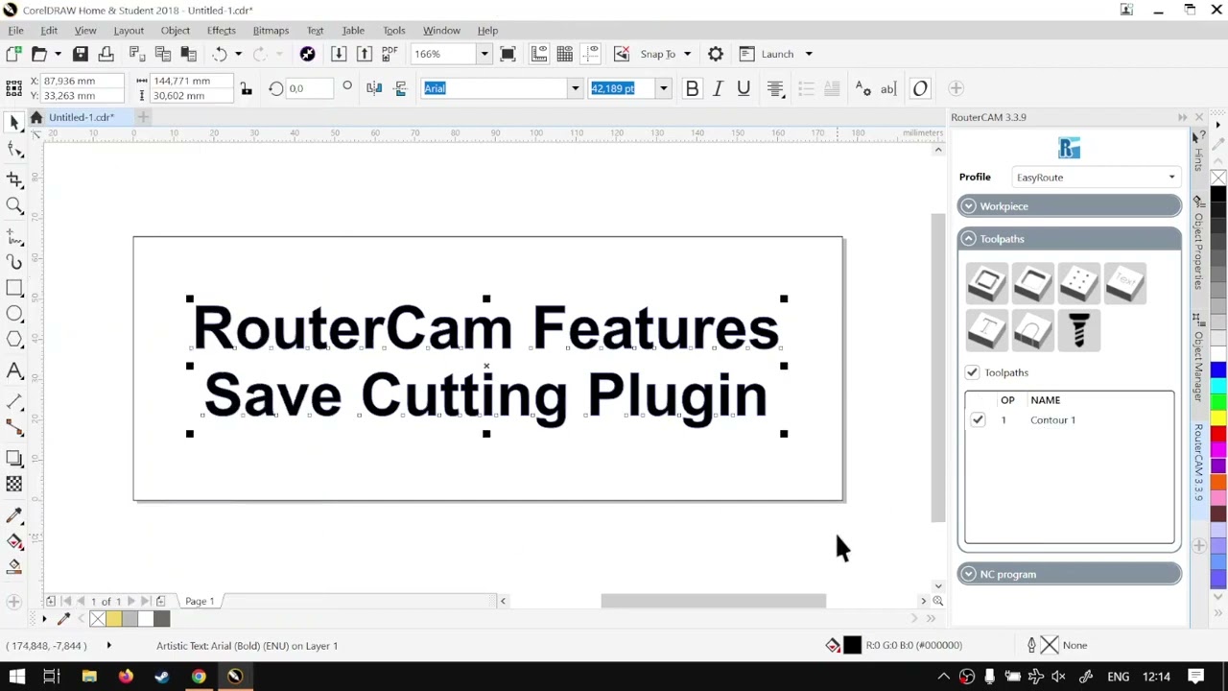Open the font size dropdown

coord(663,88)
